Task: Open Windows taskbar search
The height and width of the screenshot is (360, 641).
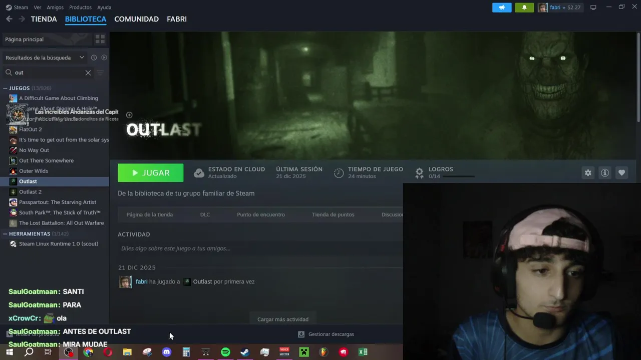Action: [29, 352]
